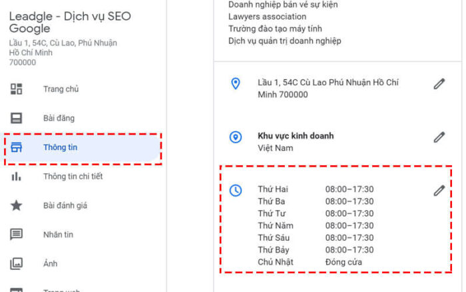The width and height of the screenshot is (466, 292).
Task: Click the Chủ Nhật Đóng cửa row
Action: (310, 262)
